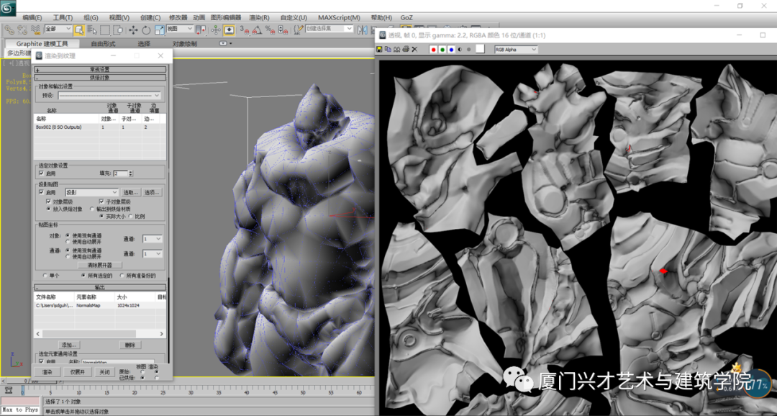777x416 pixels.
Task: Uncheck 启用 under 选定对象设置
Action: pos(42,173)
